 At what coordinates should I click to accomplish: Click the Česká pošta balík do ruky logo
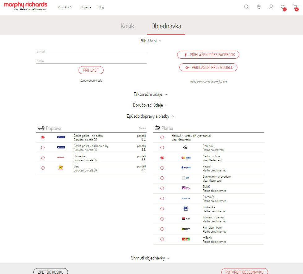pos(61,147)
